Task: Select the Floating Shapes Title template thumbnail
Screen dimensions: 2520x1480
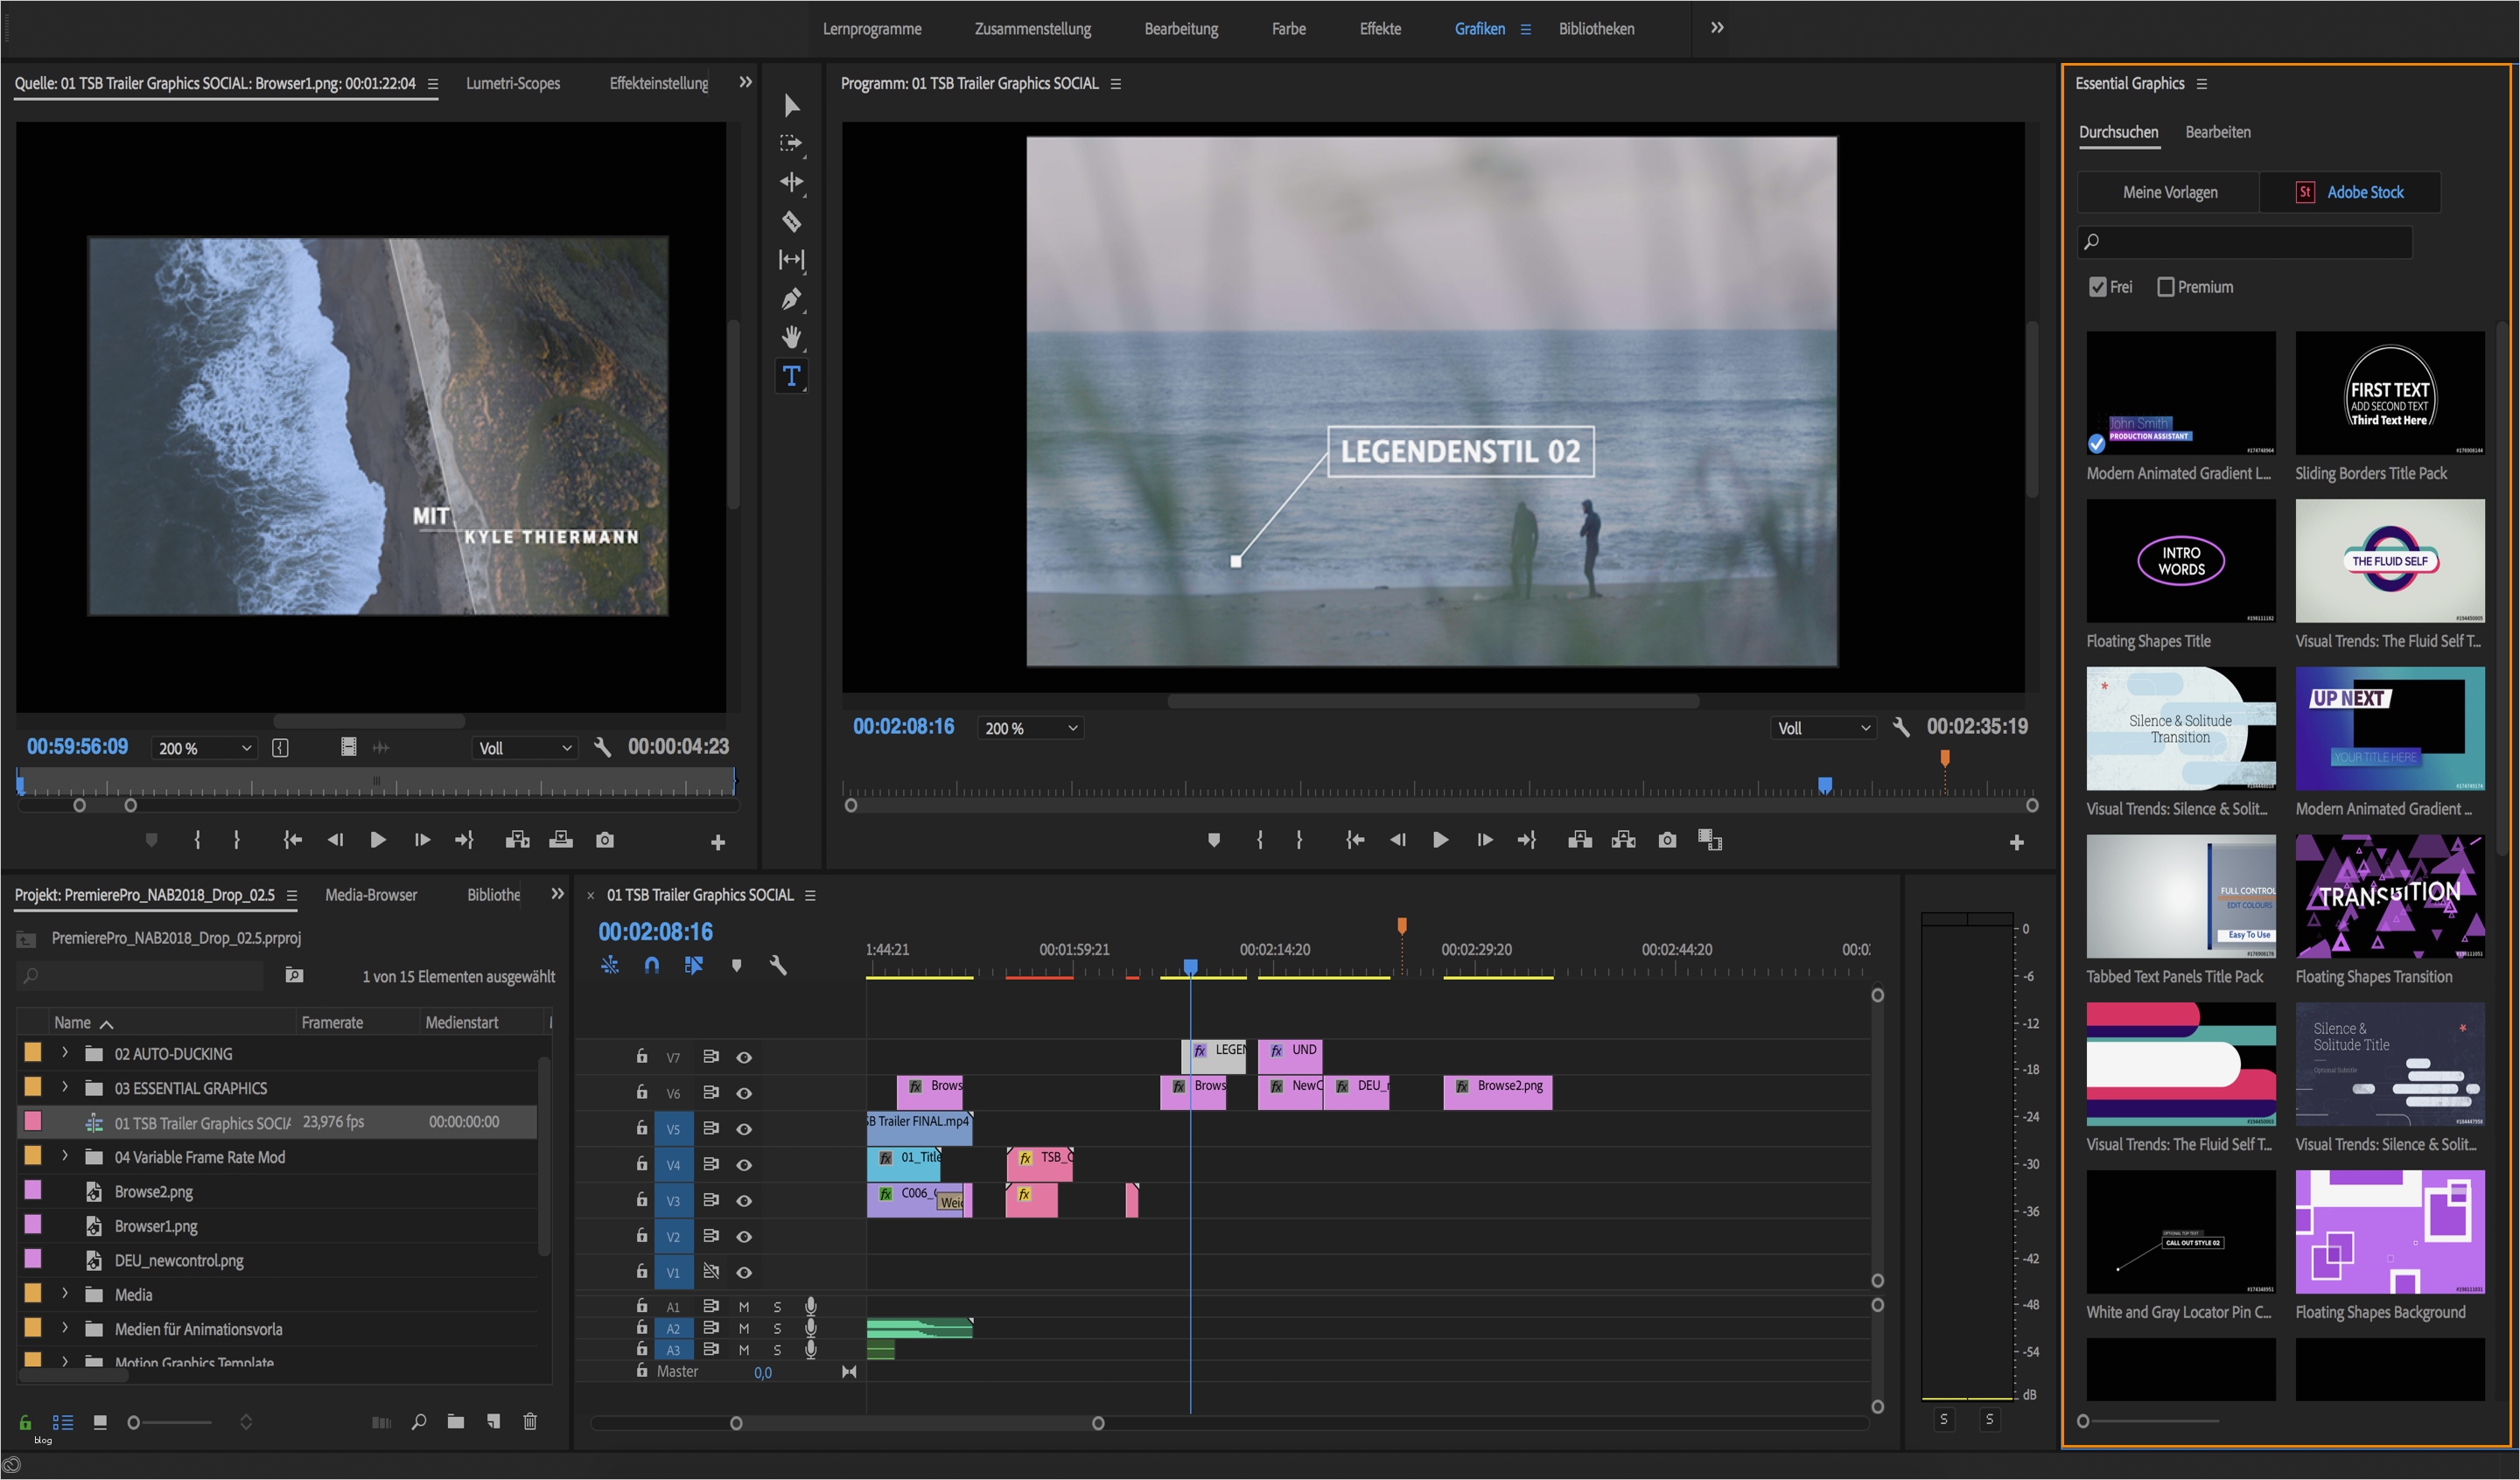Action: pyautogui.click(x=2180, y=561)
